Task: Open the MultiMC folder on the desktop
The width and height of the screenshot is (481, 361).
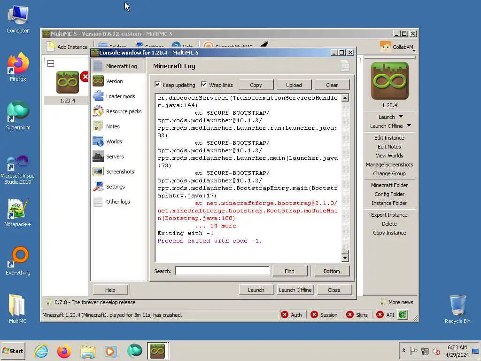Action: (17, 309)
